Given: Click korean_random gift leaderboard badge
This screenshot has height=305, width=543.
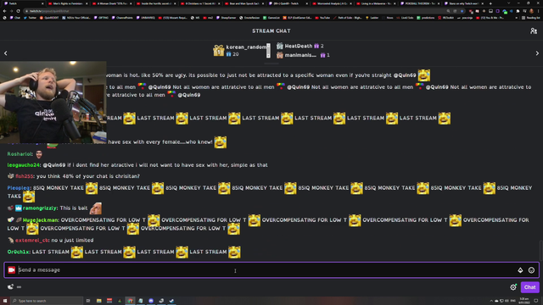Looking at the screenshot, I should [219, 51].
